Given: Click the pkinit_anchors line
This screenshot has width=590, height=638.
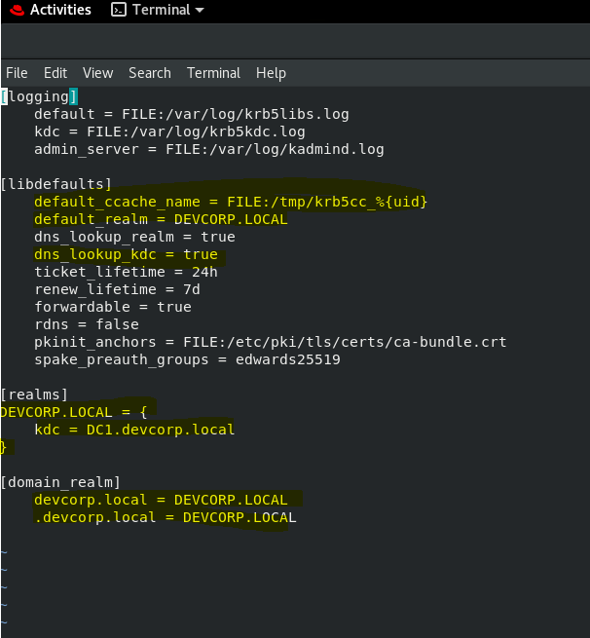Looking at the screenshot, I should coord(270,342).
